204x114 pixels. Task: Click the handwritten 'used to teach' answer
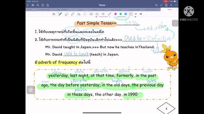(76, 54)
